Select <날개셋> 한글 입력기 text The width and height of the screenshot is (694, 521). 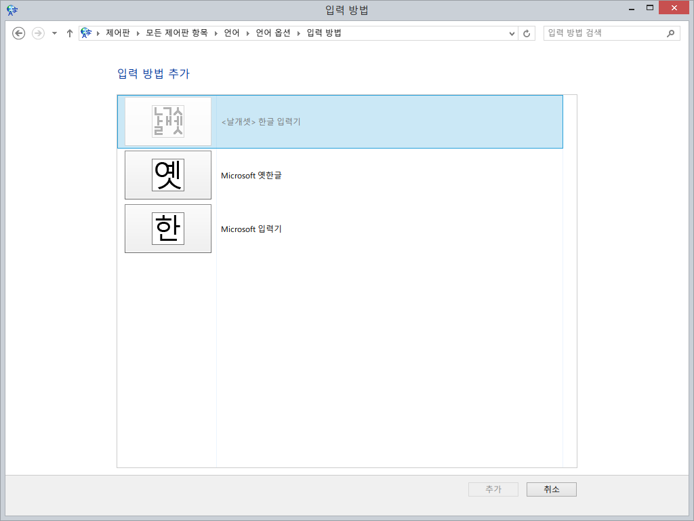click(x=261, y=122)
